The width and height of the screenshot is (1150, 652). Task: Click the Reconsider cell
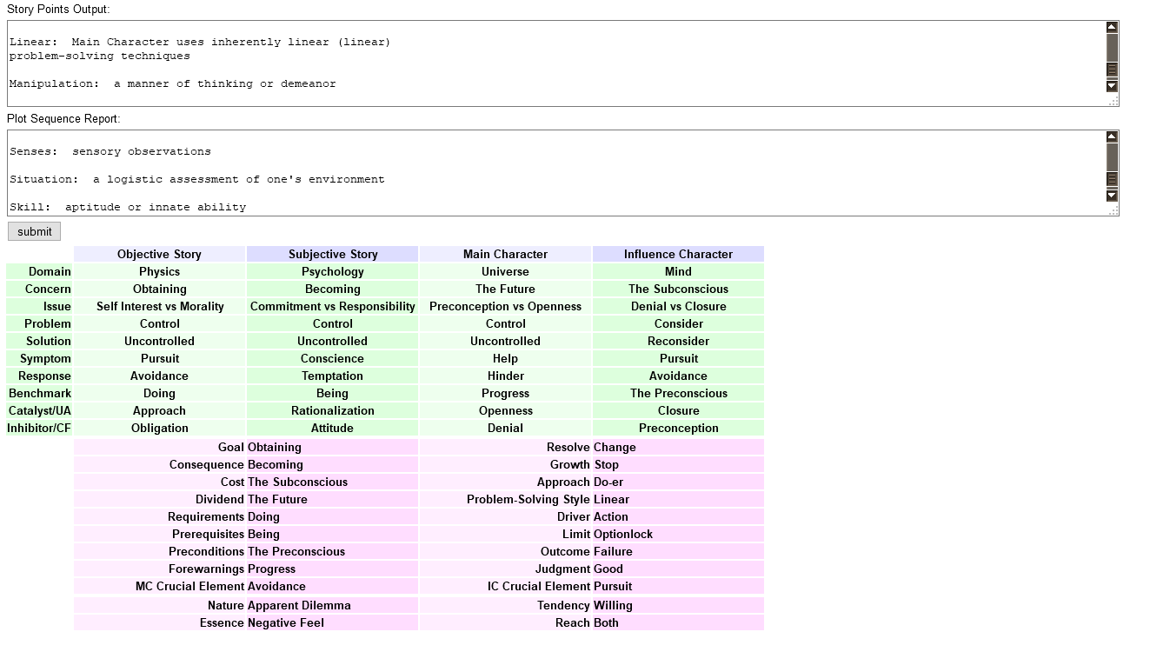678,341
